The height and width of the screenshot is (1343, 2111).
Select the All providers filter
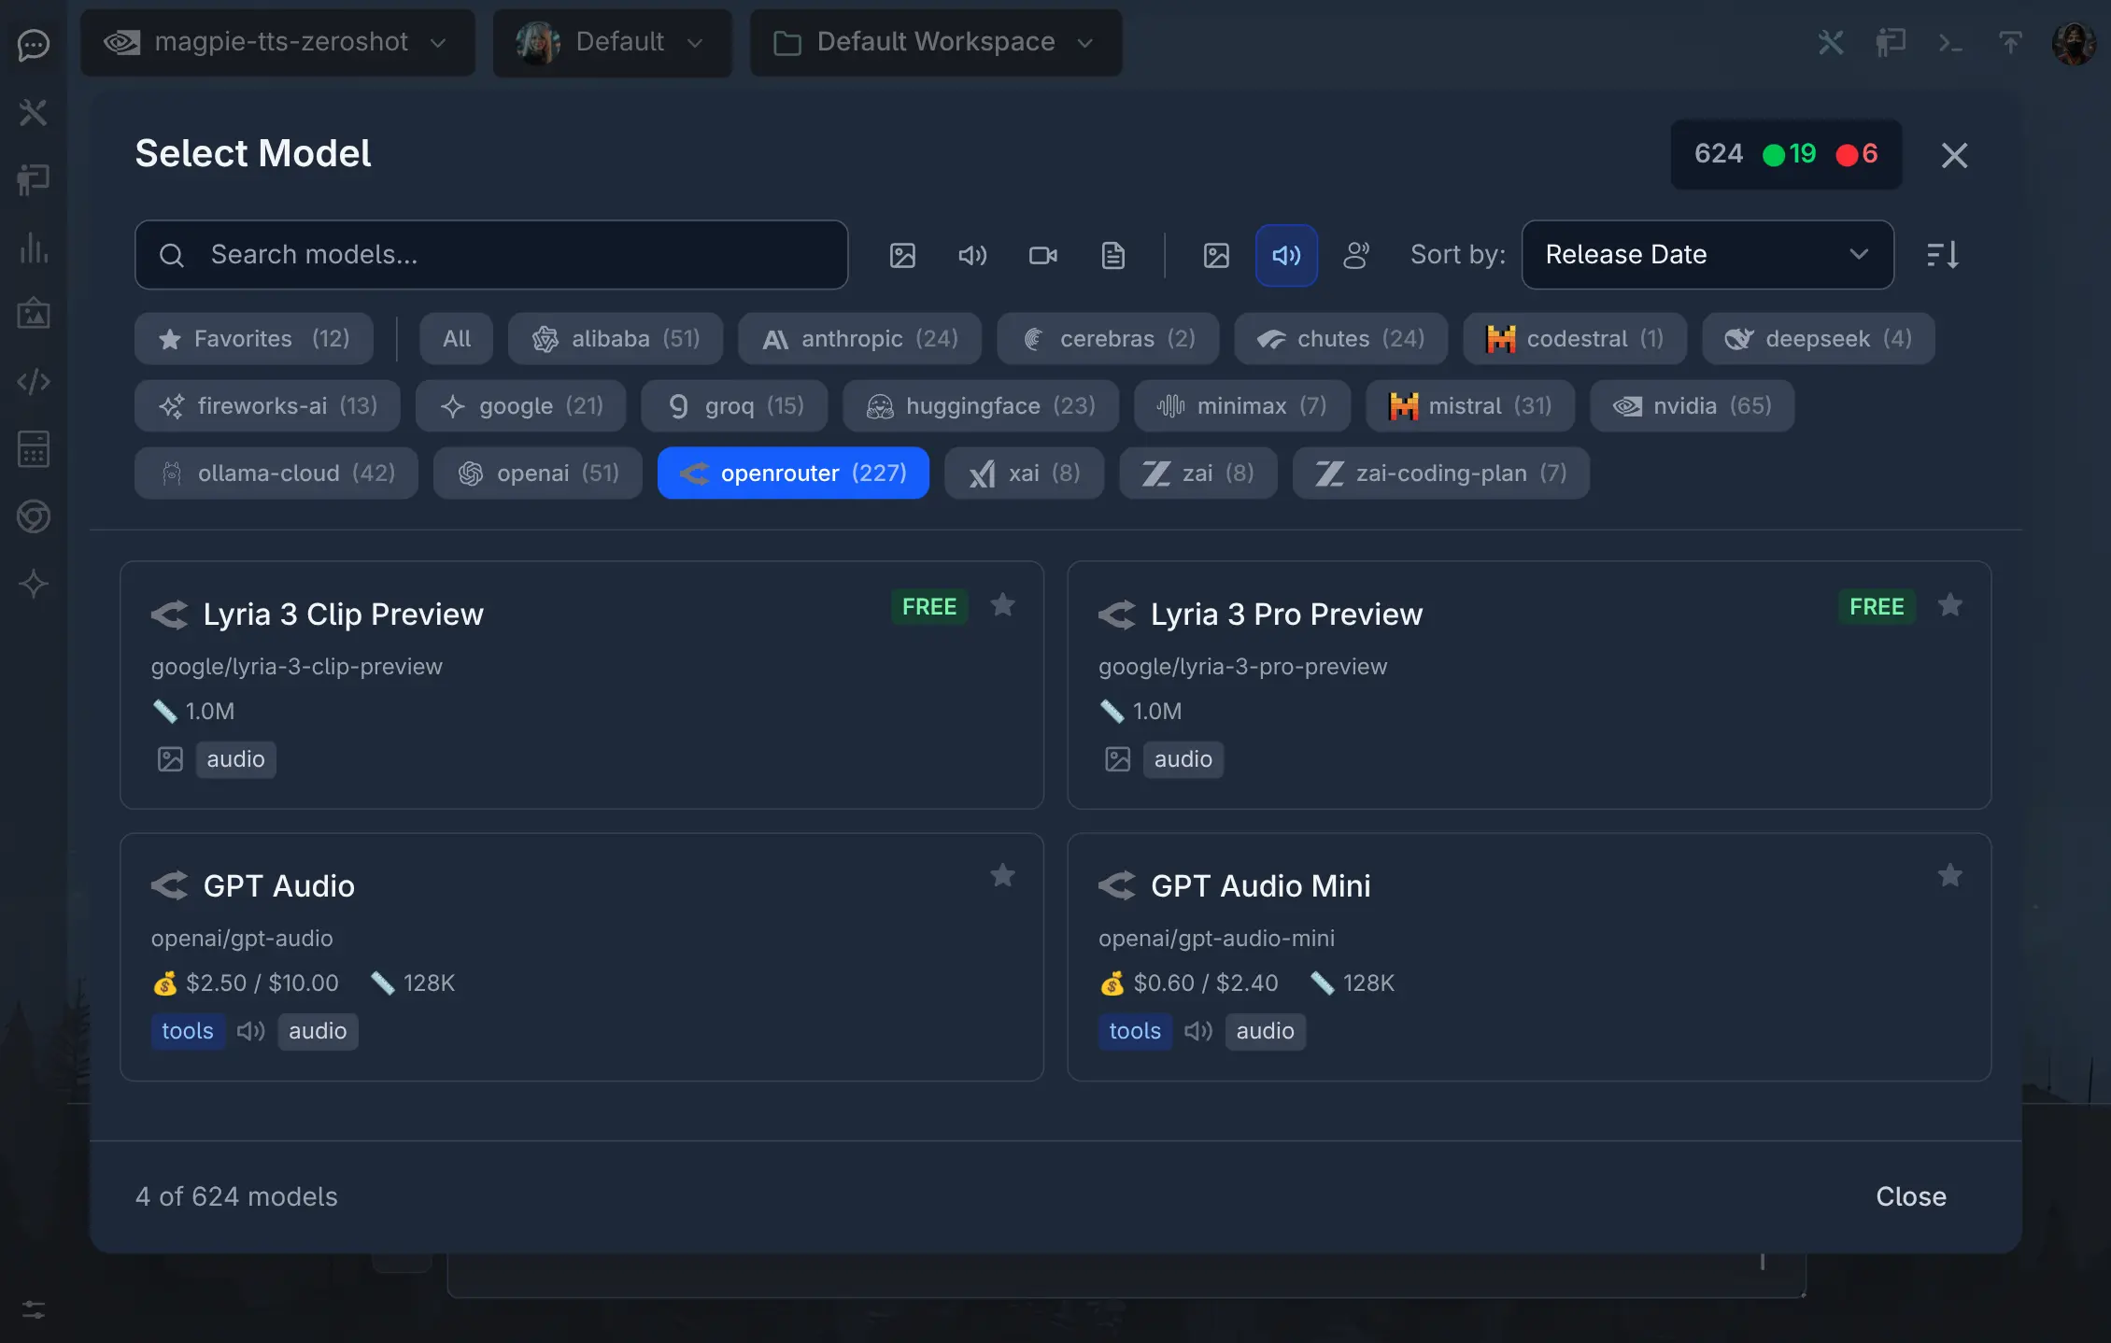pos(457,338)
